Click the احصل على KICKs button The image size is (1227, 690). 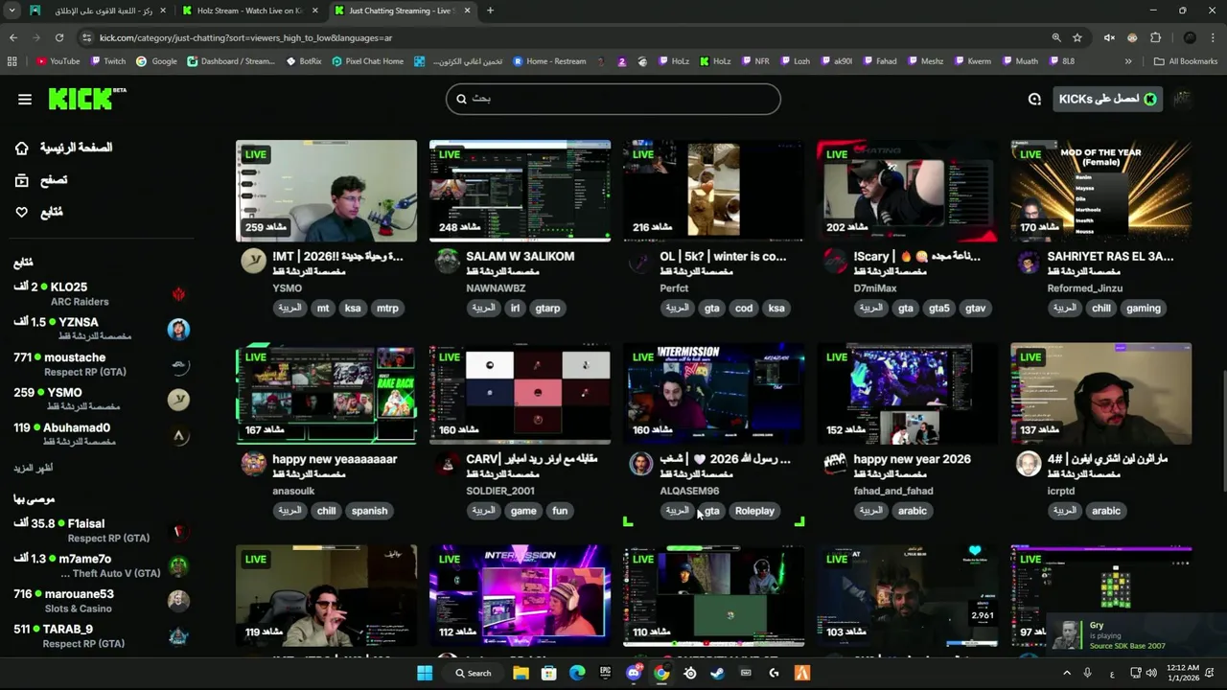point(1107,99)
